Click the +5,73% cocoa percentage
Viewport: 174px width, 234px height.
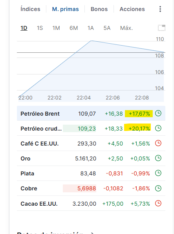(x=140, y=204)
